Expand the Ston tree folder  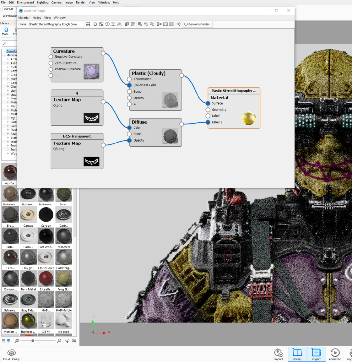click(x=8, y=142)
